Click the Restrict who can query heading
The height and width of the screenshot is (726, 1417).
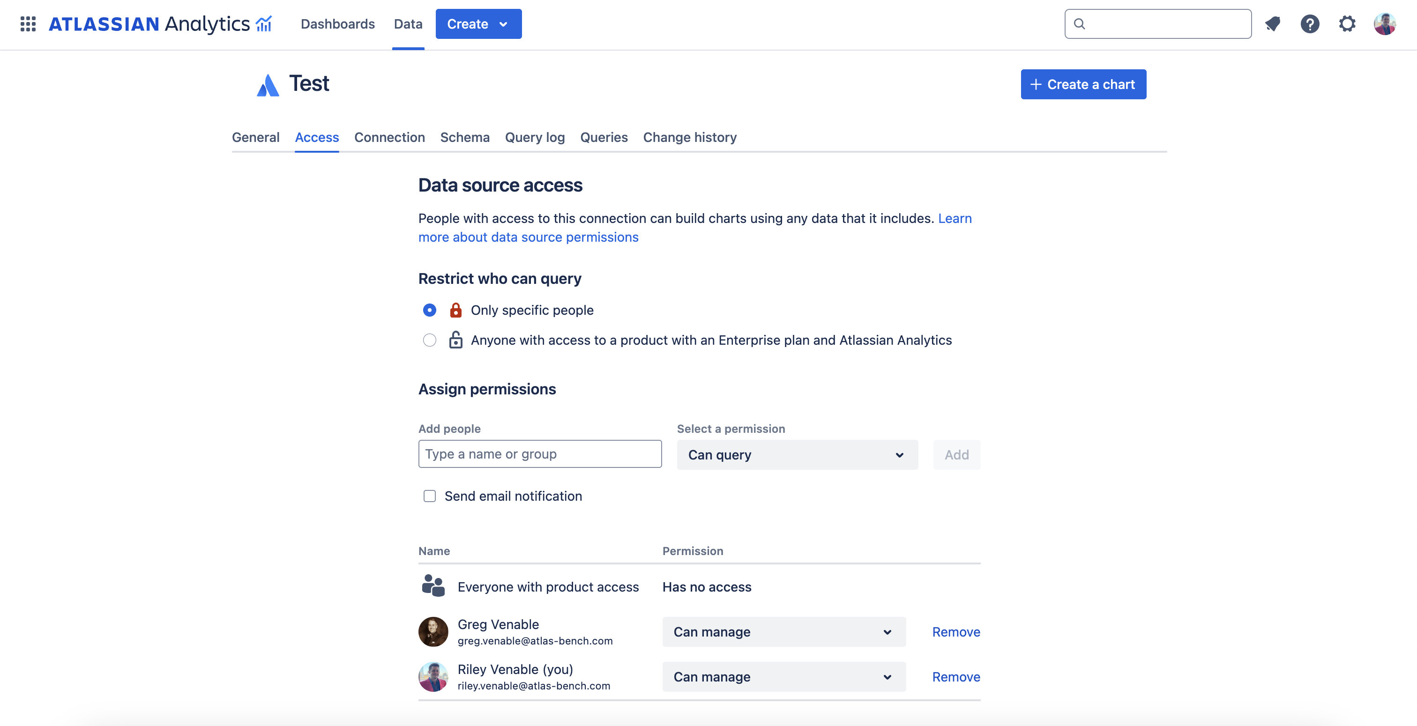pos(500,279)
